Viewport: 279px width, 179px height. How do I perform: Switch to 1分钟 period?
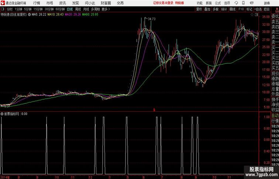(18, 9)
